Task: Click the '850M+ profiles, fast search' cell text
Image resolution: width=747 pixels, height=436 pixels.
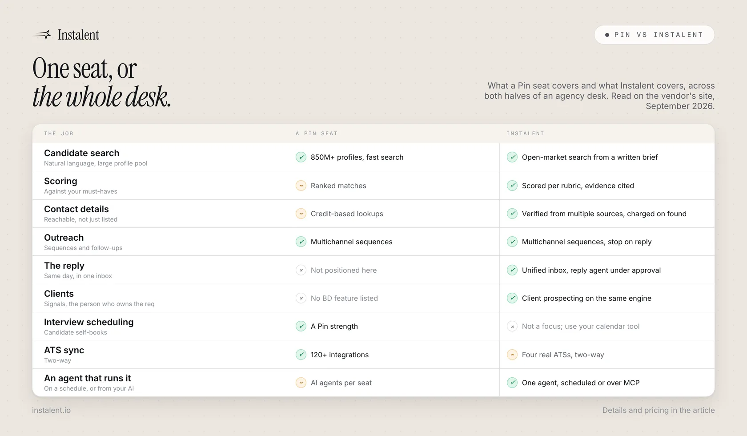Action: (357, 157)
